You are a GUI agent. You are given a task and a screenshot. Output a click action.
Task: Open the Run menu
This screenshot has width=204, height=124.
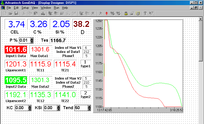tap(56, 8)
